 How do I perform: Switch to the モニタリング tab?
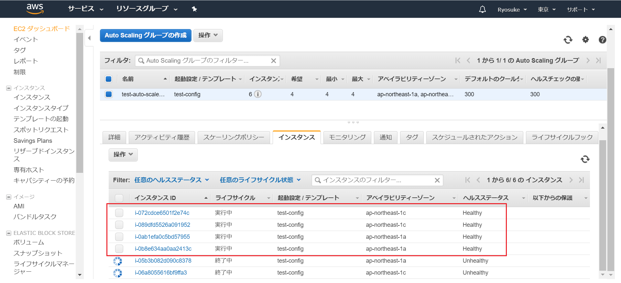[347, 137]
